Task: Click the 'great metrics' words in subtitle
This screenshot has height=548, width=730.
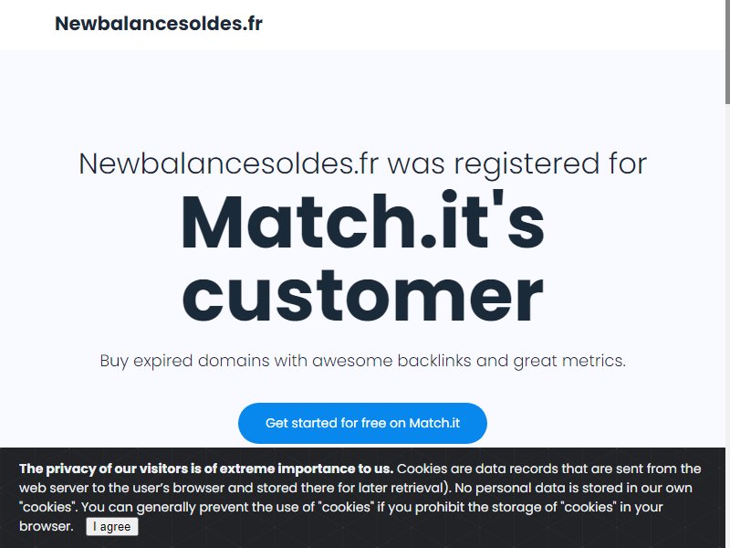Action: click(568, 361)
